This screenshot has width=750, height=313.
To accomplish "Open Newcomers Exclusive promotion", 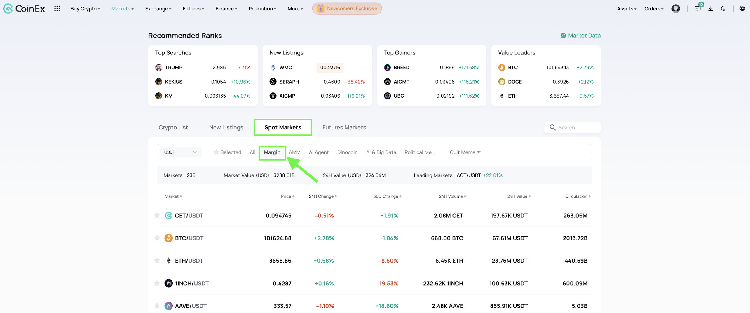I will click(x=347, y=8).
